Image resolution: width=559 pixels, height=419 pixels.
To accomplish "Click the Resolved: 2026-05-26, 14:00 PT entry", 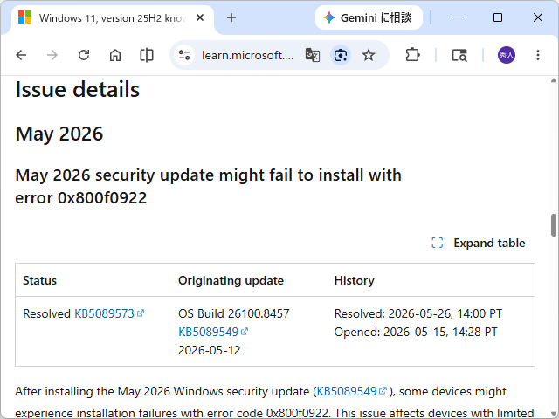I will (x=418, y=313).
